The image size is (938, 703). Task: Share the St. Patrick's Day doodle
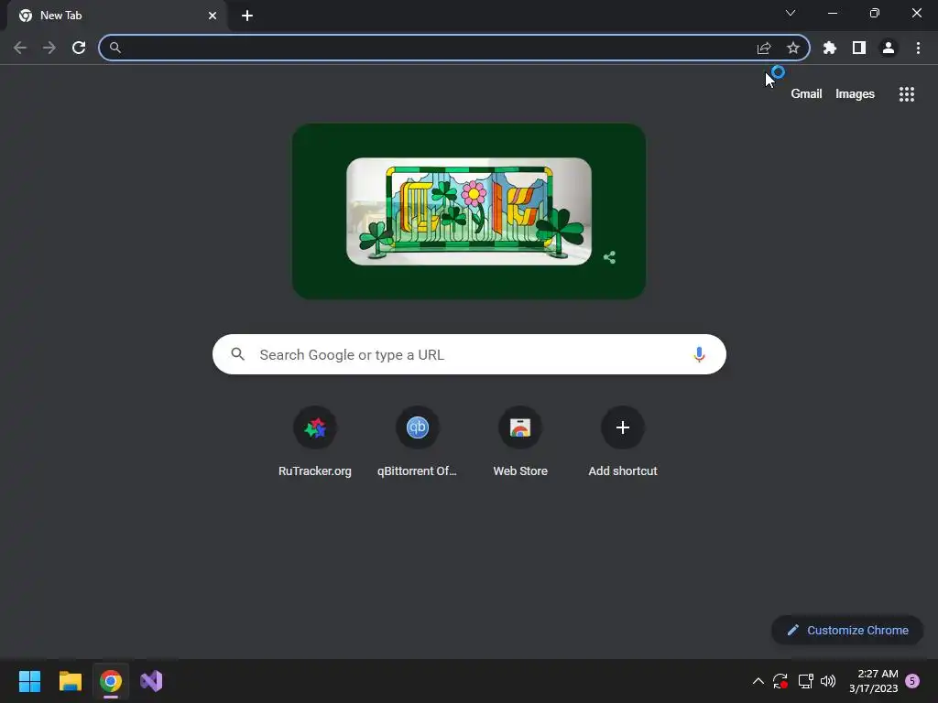[x=609, y=257]
